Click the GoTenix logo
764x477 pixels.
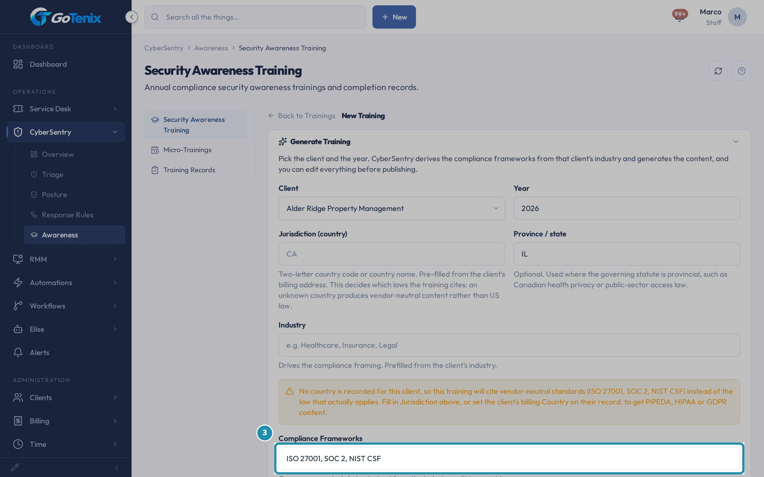66,17
